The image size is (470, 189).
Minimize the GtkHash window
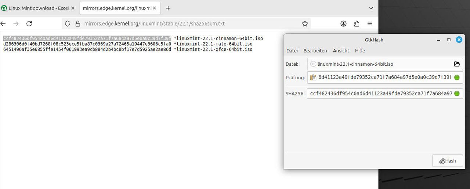[438, 40]
